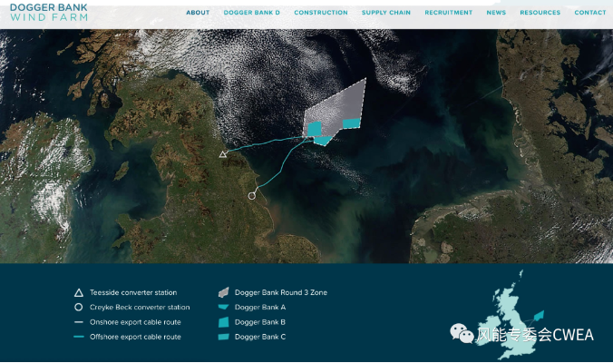The image size is (613, 363).
Task: Click the "Dogger Bank C" legend text
Action: (x=260, y=337)
